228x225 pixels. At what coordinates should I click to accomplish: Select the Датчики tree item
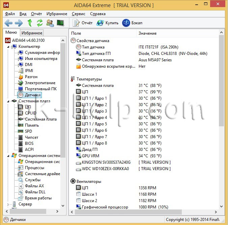click(30, 95)
